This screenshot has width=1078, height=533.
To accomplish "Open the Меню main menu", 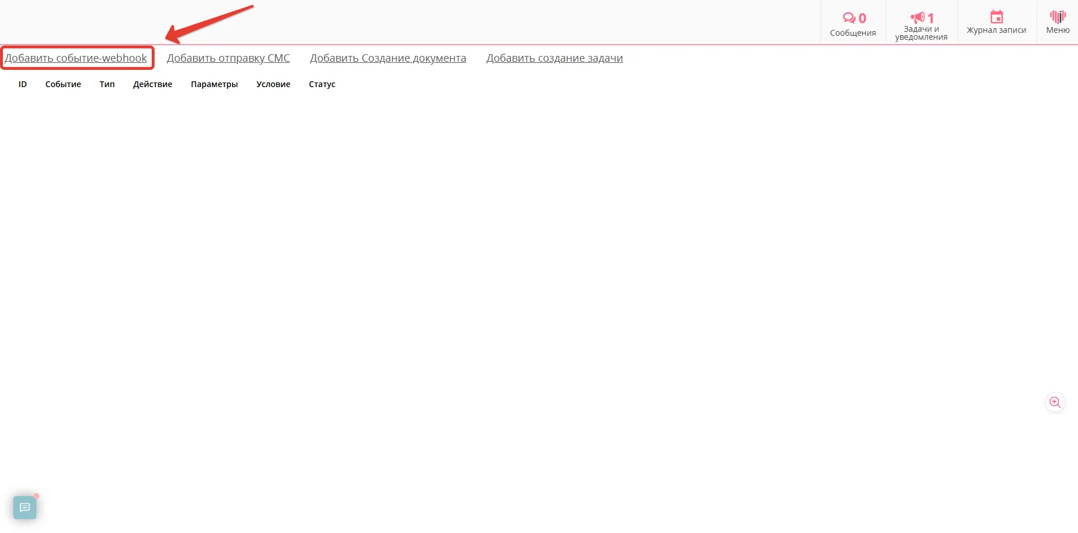I will tap(1058, 22).
